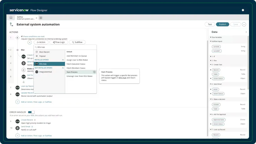This screenshot has width=256, height=144.
Task: Collapse the 5 - Make a decision section
Action: [x=211, y=99]
